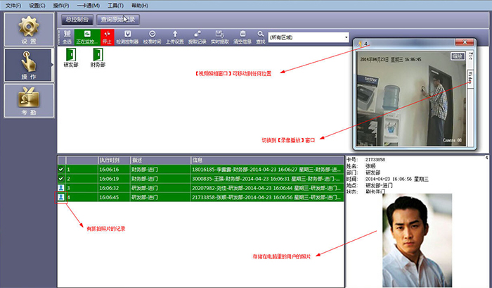Click the 全选 select-all toolbar icon
The height and width of the screenshot is (288, 492).
tap(67, 37)
